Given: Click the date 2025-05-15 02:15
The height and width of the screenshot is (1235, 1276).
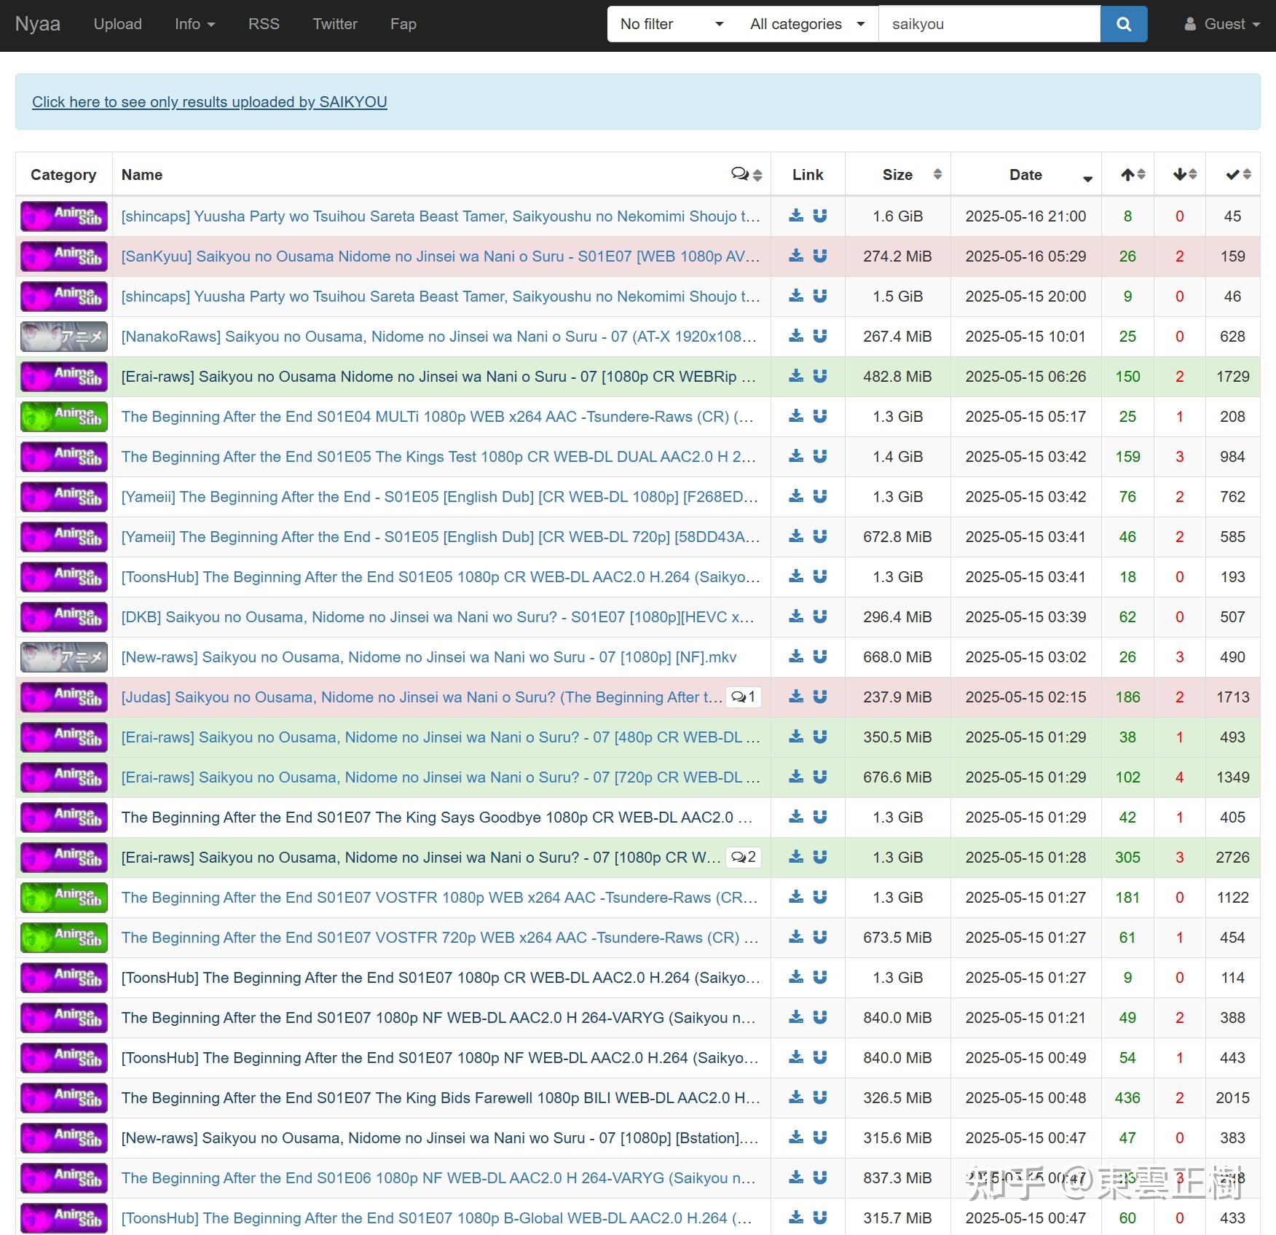Looking at the screenshot, I should (1026, 697).
